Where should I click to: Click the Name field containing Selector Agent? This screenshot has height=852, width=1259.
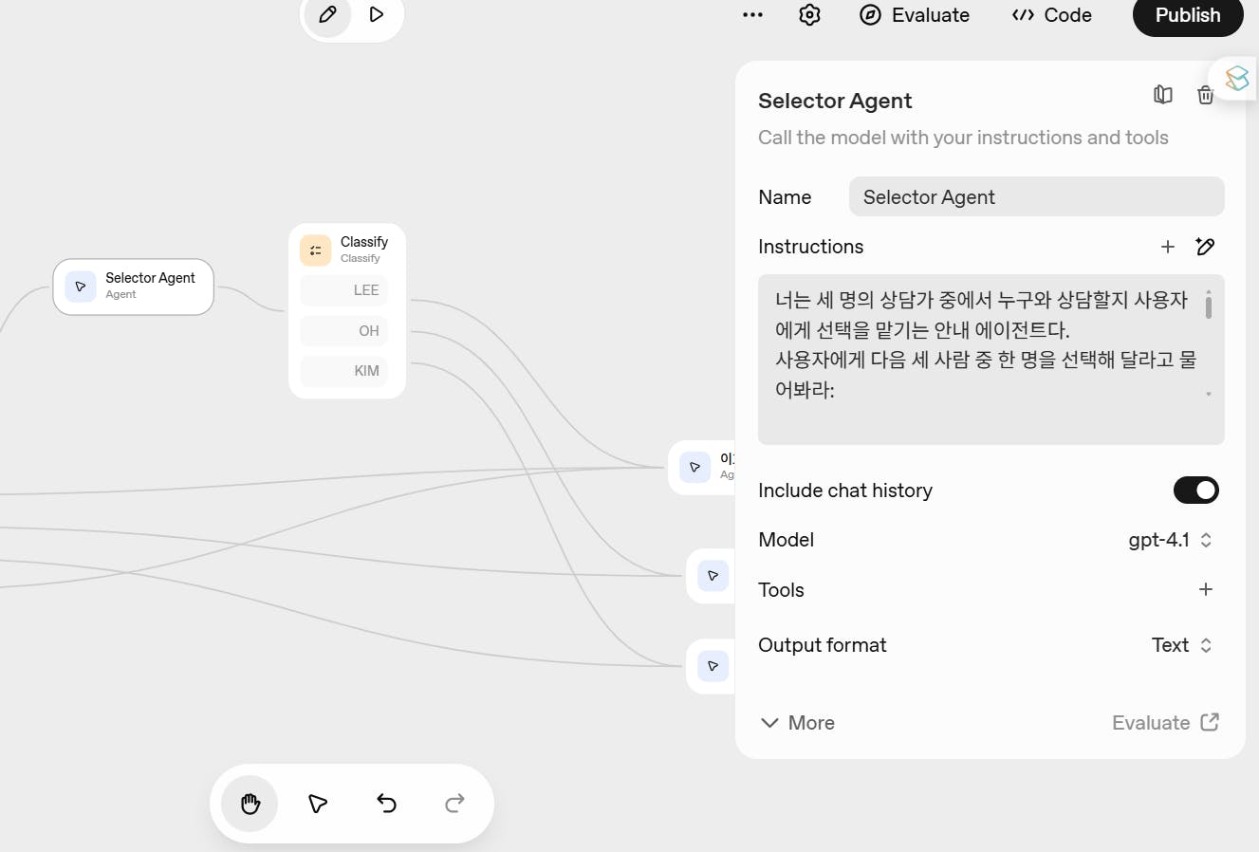[x=1037, y=197]
